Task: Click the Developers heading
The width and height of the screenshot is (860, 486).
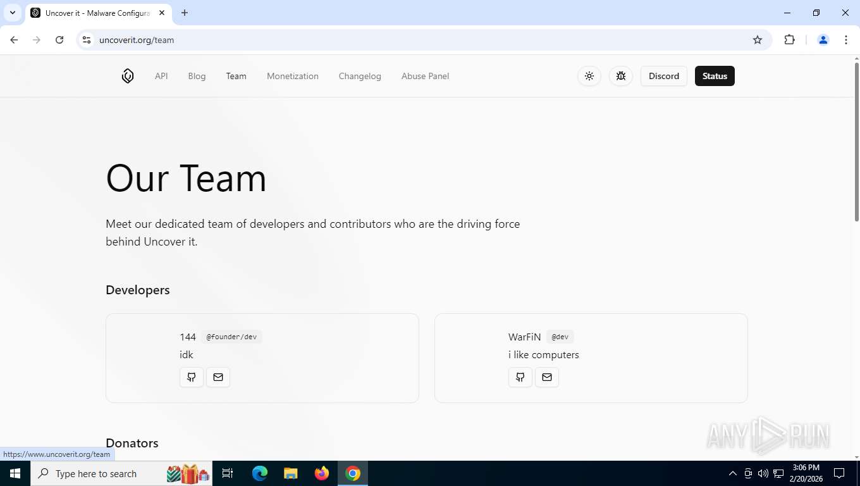Action: [138, 290]
